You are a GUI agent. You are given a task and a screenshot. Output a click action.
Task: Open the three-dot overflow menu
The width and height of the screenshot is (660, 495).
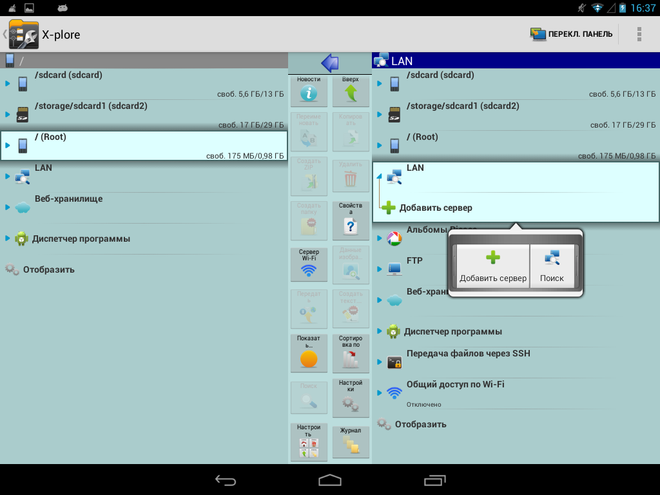tap(639, 34)
